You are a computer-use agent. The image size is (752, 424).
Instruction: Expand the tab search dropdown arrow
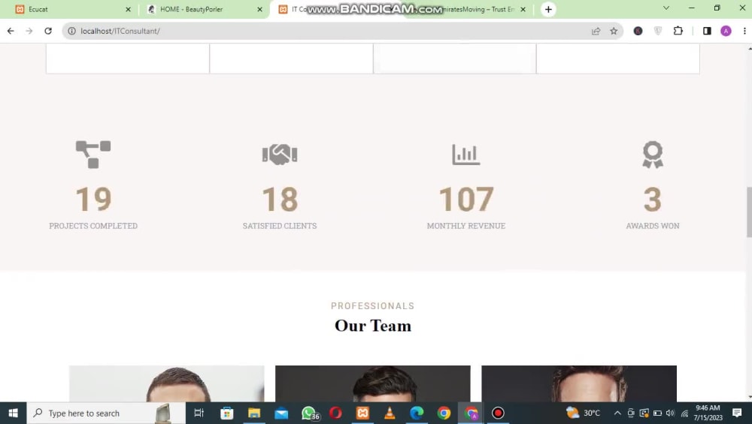(x=666, y=8)
